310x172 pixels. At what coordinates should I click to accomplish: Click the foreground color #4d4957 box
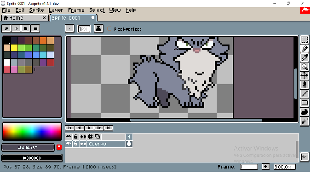(x=28, y=147)
